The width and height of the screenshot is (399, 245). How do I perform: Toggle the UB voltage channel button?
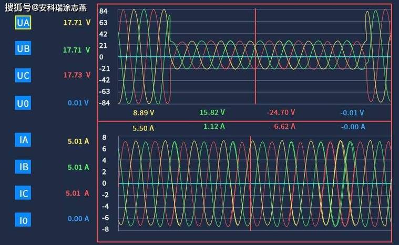pos(23,48)
